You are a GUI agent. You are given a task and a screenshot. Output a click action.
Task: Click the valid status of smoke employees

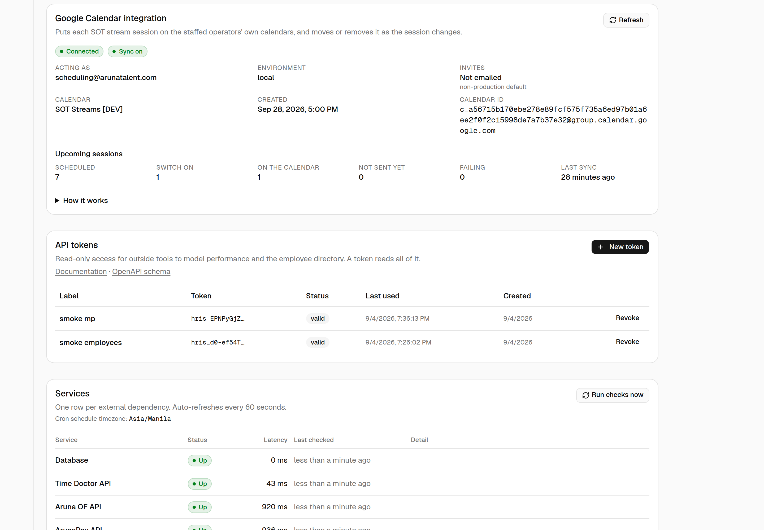[318, 343]
